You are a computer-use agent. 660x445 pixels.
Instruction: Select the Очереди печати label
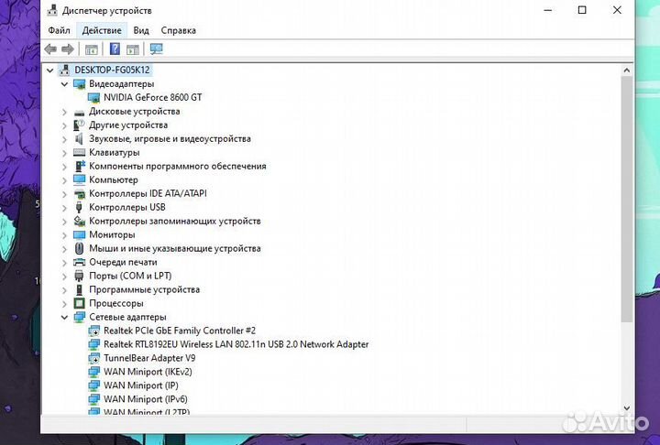pos(123,263)
